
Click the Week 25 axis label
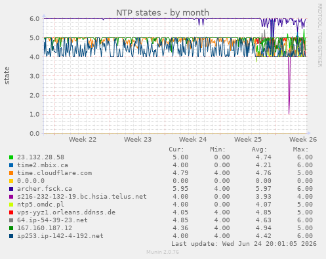(x=248, y=140)
